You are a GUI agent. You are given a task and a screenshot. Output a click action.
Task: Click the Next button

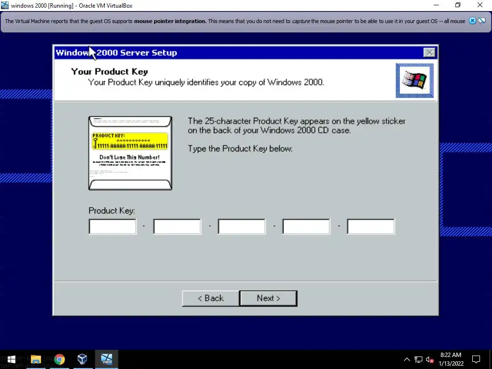(x=268, y=298)
